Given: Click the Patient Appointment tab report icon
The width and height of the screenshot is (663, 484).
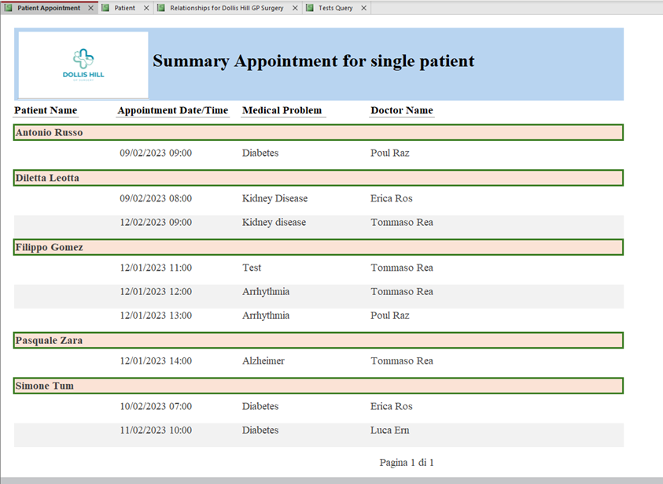Looking at the screenshot, I should tap(9, 8).
